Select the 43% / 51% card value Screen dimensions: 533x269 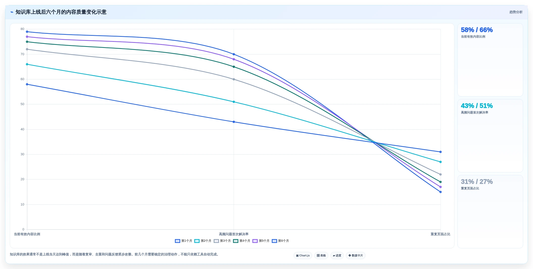click(x=477, y=106)
